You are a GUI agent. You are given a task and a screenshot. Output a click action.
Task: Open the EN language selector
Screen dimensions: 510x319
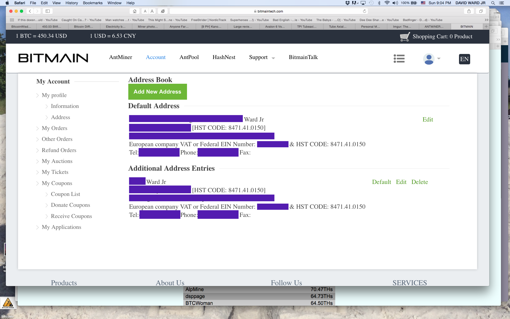point(464,59)
